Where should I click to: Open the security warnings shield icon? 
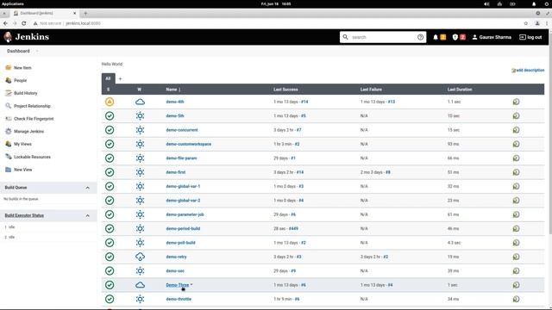pos(455,37)
